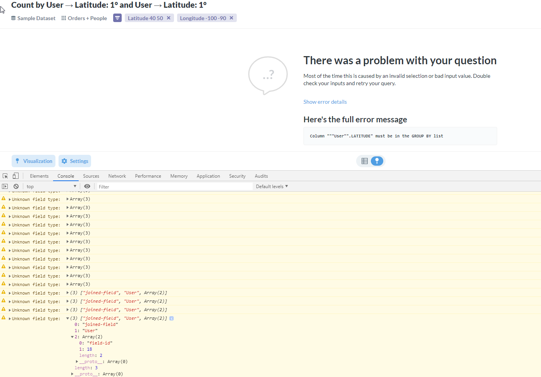This screenshot has width=541, height=377.
Task: Switch to the Network tab
Action: point(117,176)
